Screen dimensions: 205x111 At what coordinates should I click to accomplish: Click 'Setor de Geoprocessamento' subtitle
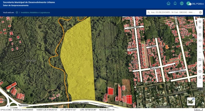(16, 5)
